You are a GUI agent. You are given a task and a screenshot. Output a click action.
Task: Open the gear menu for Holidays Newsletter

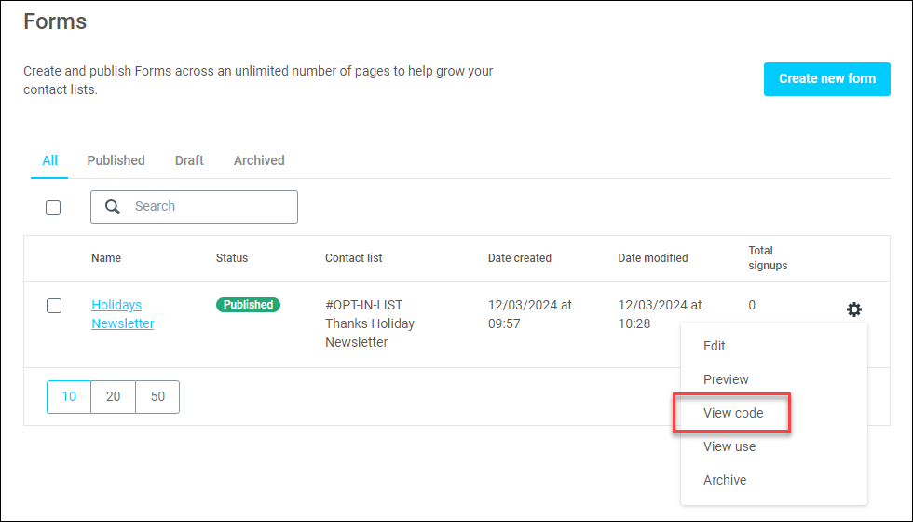[x=853, y=309]
